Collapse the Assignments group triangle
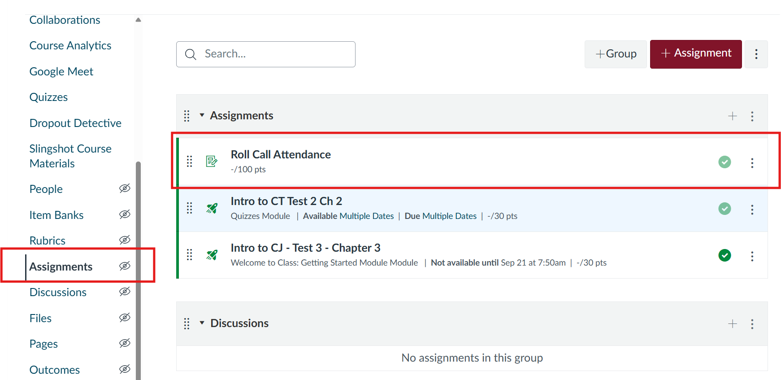The height and width of the screenshot is (380, 781). pyautogui.click(x=202, y=115)
